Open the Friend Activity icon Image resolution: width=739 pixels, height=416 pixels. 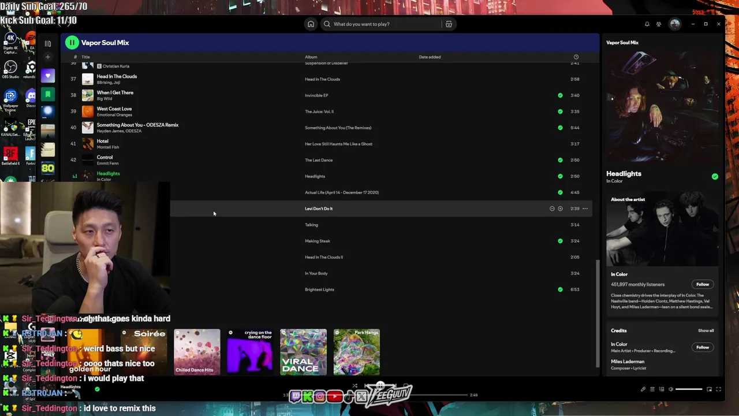tap(659, 24)
